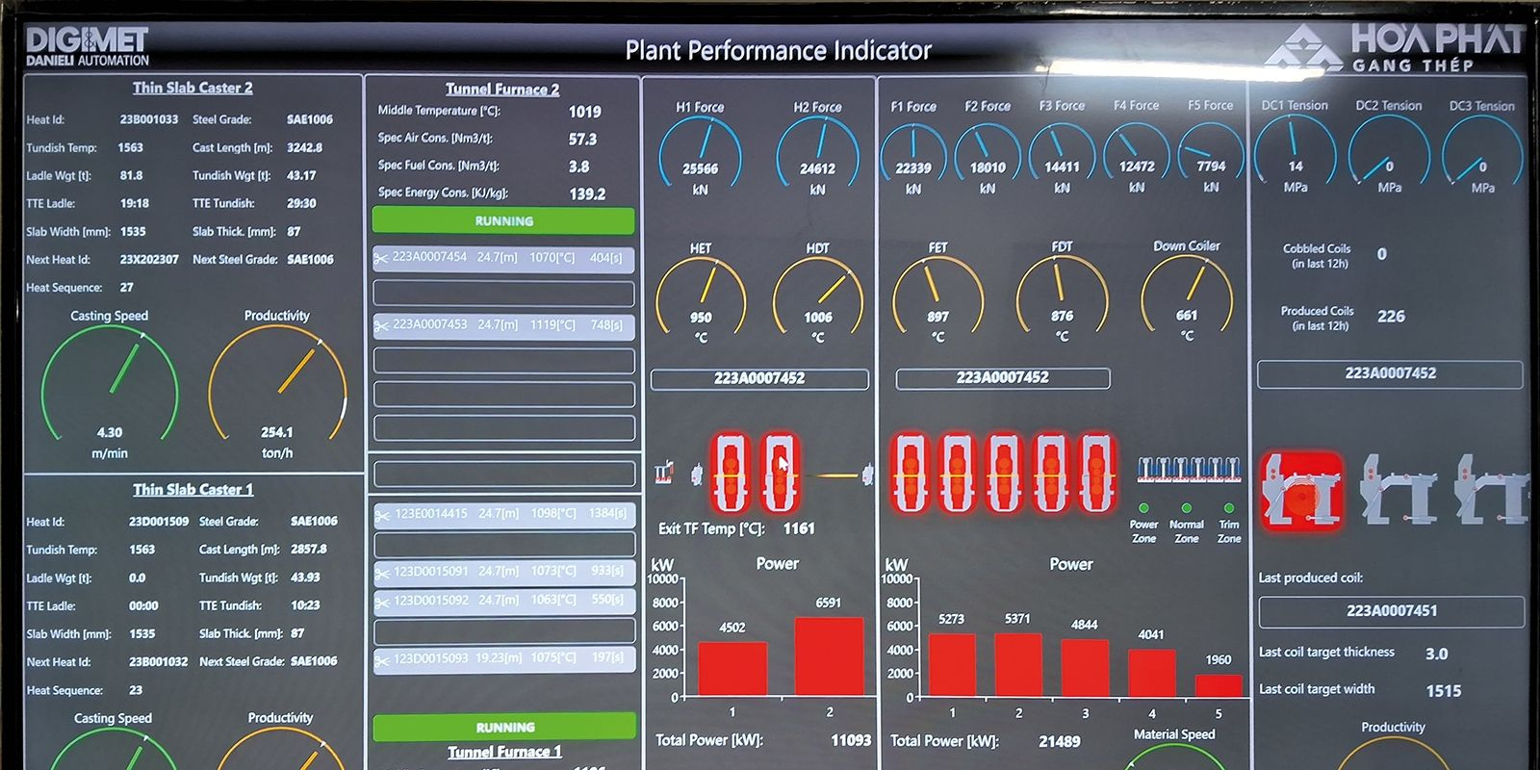Click the Last produced coil field 223A0007451
This screenshot has width=1540, height=770.
click(1391, 611)
